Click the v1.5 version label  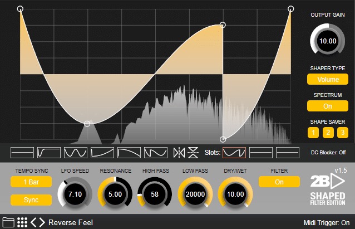click(341, 170)
